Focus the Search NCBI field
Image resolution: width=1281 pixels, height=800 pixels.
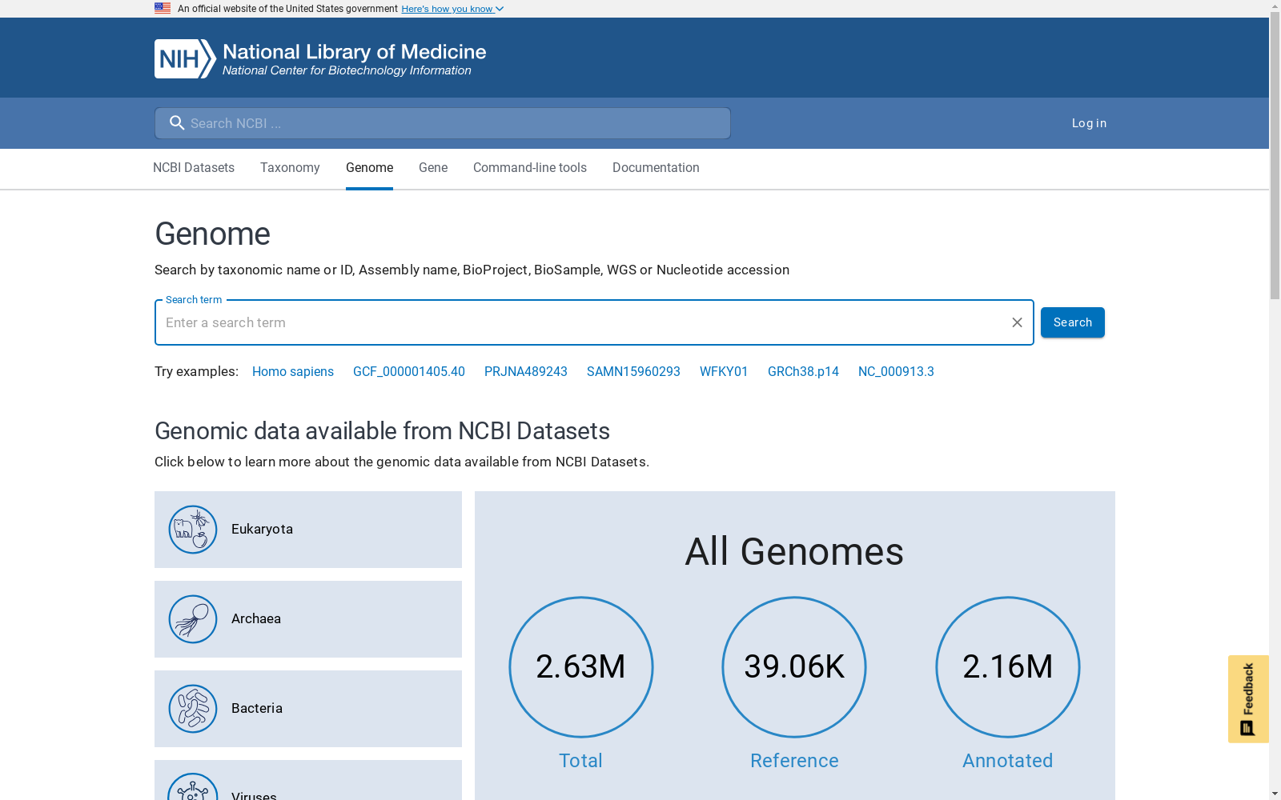point(443,123)
